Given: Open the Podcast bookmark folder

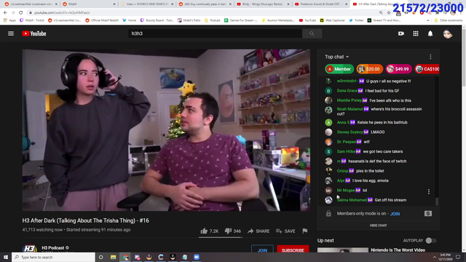Looking at the screenshot, I should [212, 20].
